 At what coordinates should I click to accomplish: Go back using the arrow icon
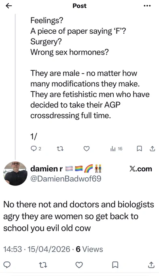[8, 6]
